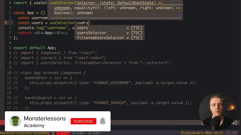This screenshot has width=241, height=135.
Task: Click the presenter webcam thumbnail
Action: pos(218,111)
